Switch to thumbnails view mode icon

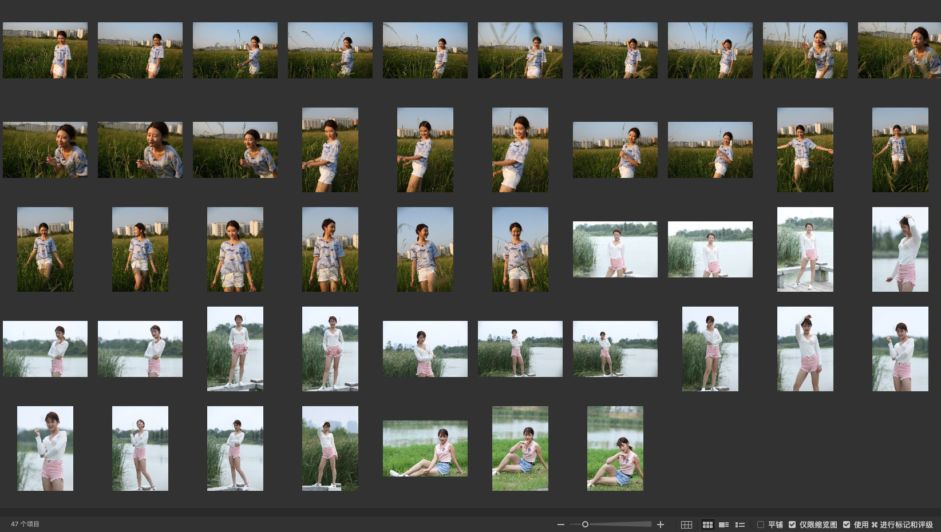click(707, 525)
